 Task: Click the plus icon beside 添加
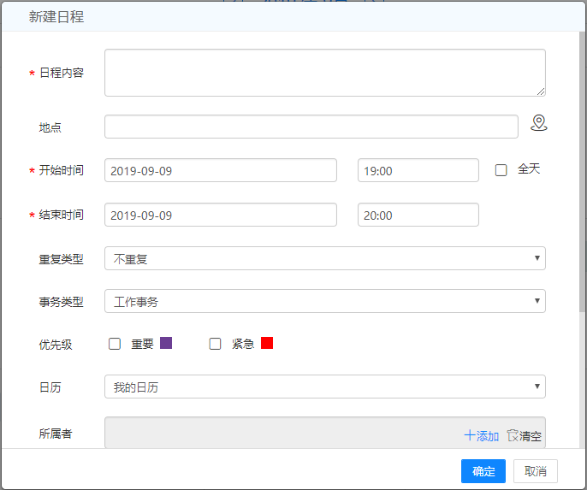click(470, 435)
